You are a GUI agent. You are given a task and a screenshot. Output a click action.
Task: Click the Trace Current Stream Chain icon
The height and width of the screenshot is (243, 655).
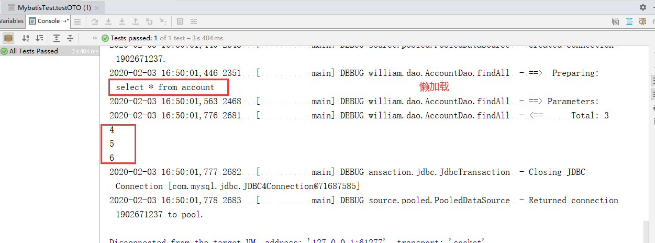pos(194,21)
